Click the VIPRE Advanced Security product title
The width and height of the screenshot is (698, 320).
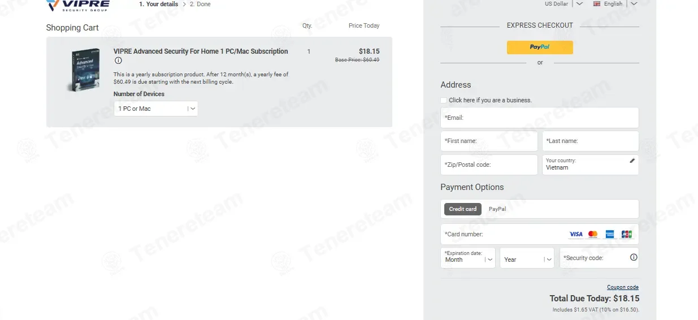click(x=201, y=51)
